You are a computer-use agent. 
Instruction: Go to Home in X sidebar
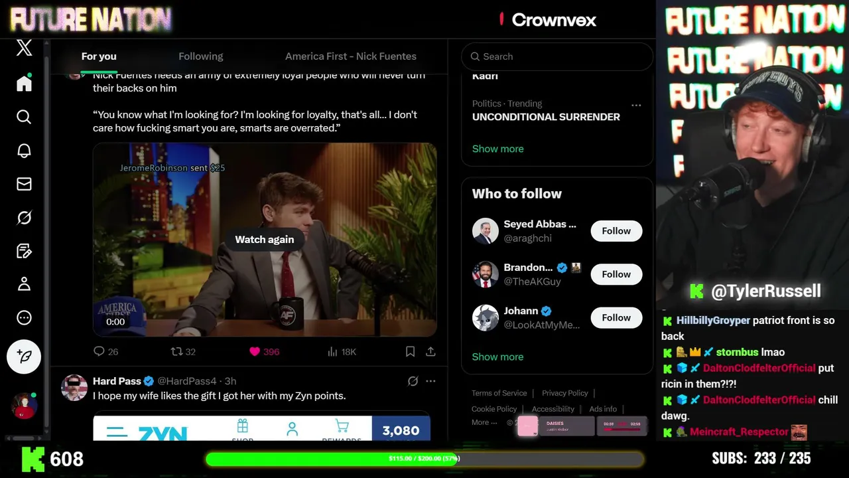coord(24,84)
